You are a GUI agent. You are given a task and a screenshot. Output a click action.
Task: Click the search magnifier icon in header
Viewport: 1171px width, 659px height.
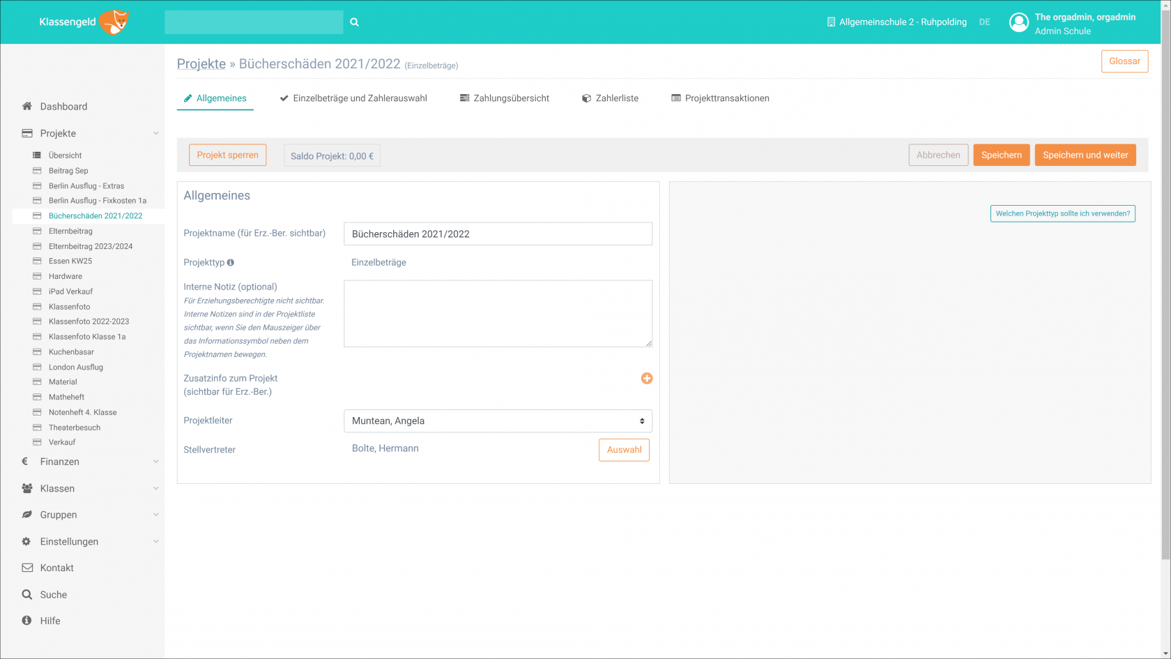coord(354,22)
